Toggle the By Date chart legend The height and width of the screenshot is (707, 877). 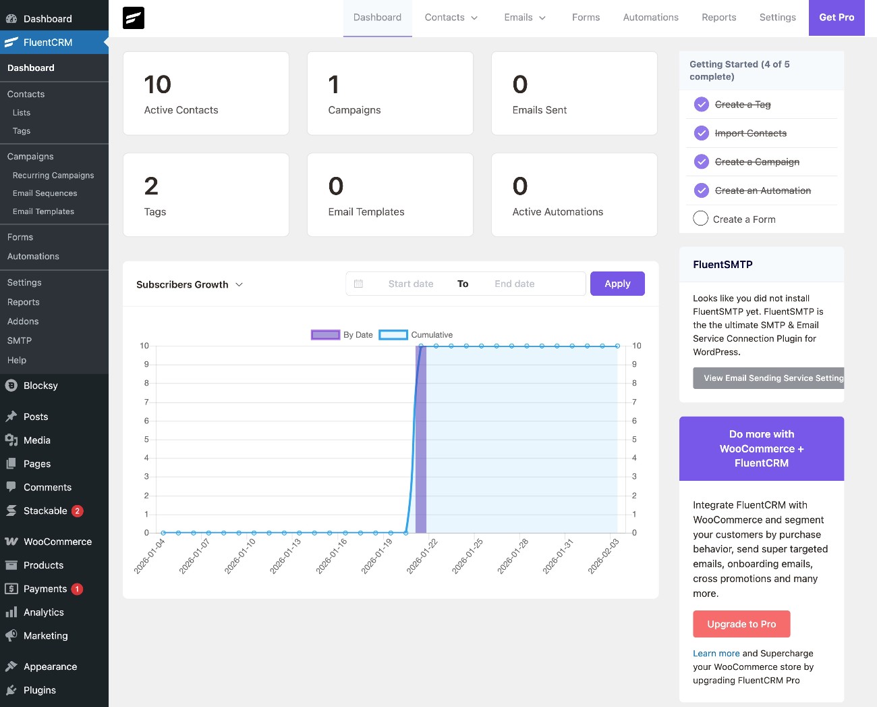[x=342, y=335]
